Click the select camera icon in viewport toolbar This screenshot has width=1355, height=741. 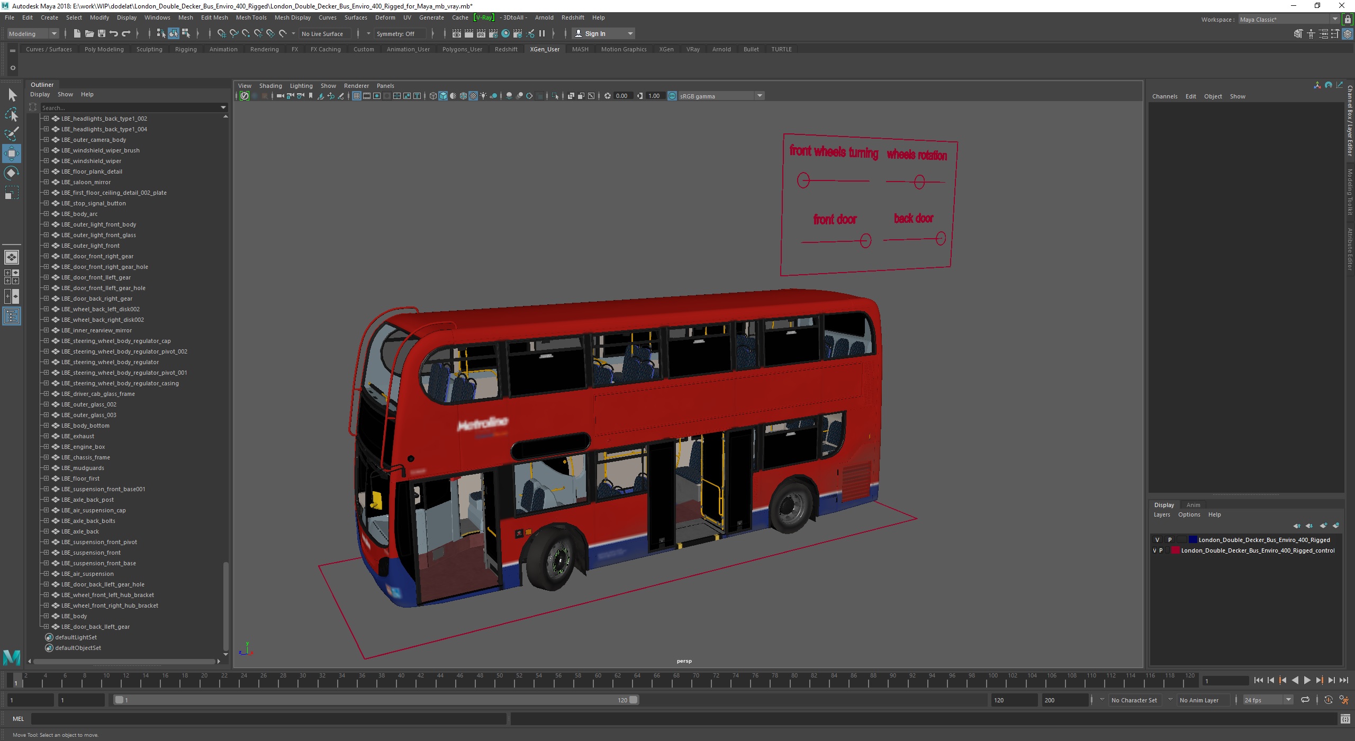pyautogui.click(x=280, y=96)
